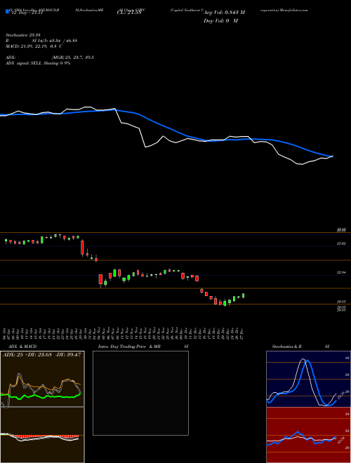Click the blue 12 Day SMA legend square

(7, 11)
